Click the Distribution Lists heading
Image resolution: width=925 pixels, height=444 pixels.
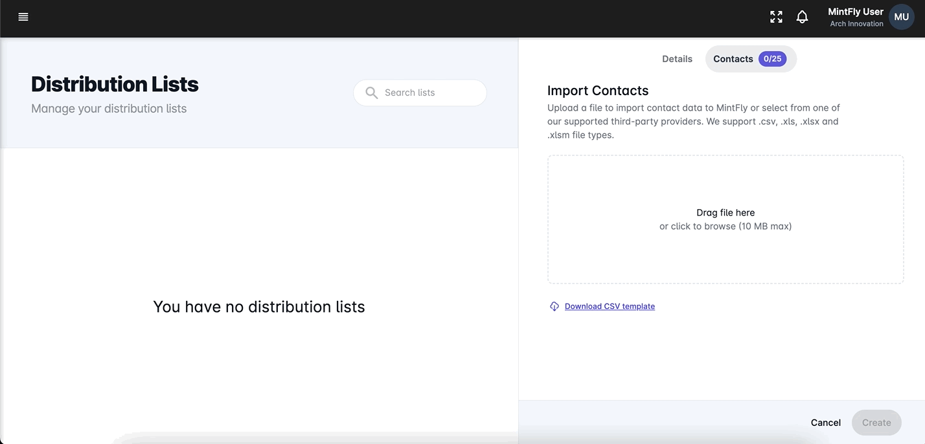[x=115, y=84]
